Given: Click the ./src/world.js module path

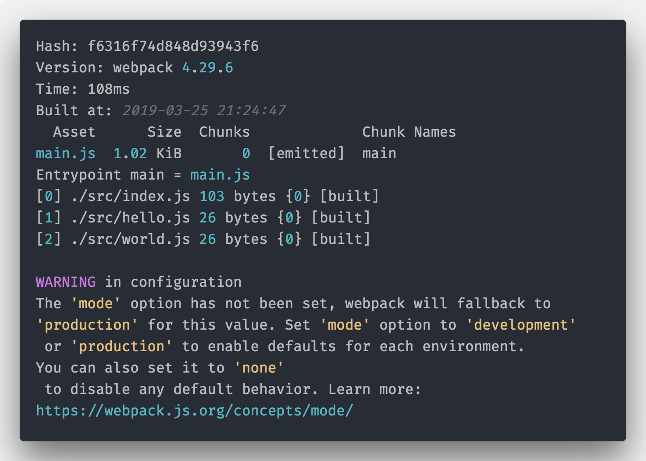Looking at the screenshot, I should 131,239.
